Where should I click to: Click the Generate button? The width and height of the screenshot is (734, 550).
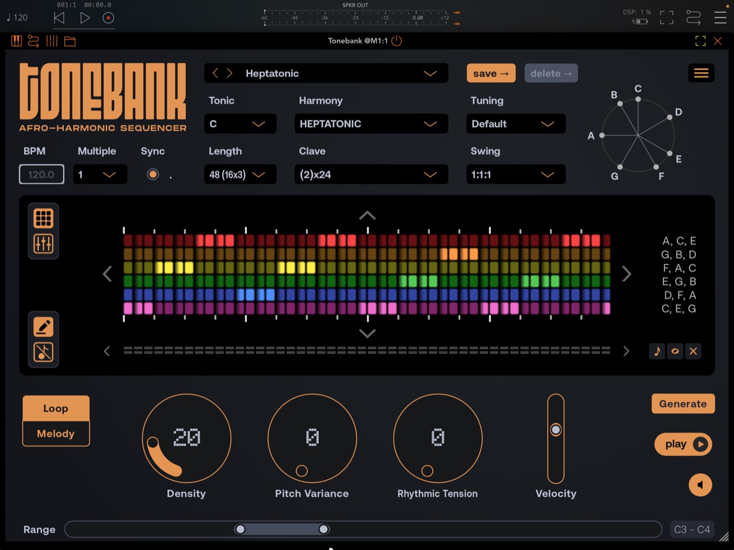683,404
